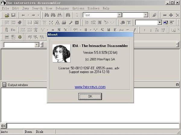Open the Jump menu
Viewport: 181px width, 135px height.
click(26, 8)
